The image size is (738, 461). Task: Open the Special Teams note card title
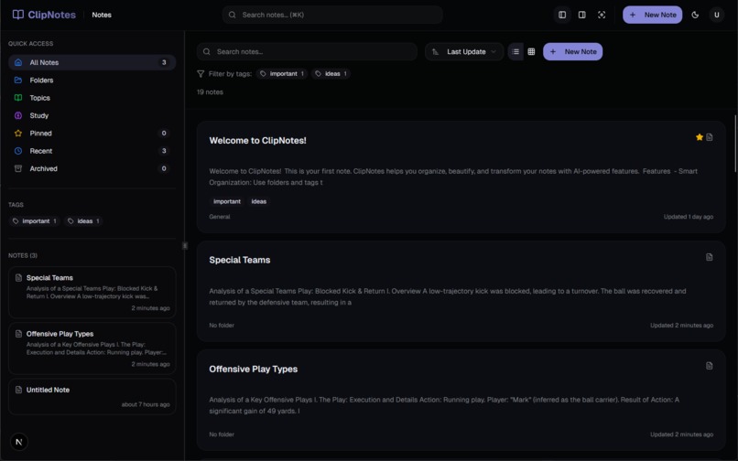[240, 260]
